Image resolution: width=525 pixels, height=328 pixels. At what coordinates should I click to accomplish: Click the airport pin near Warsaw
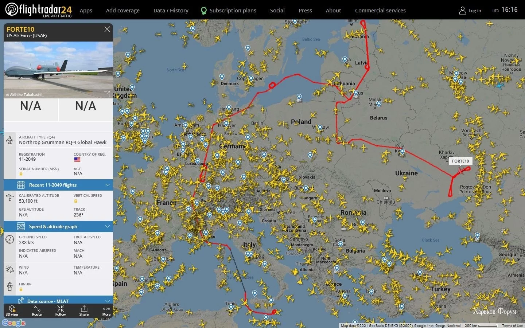point(320,128)
